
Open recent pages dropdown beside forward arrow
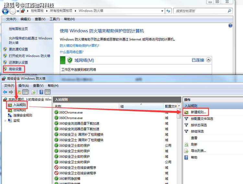(x=18, y=11)
